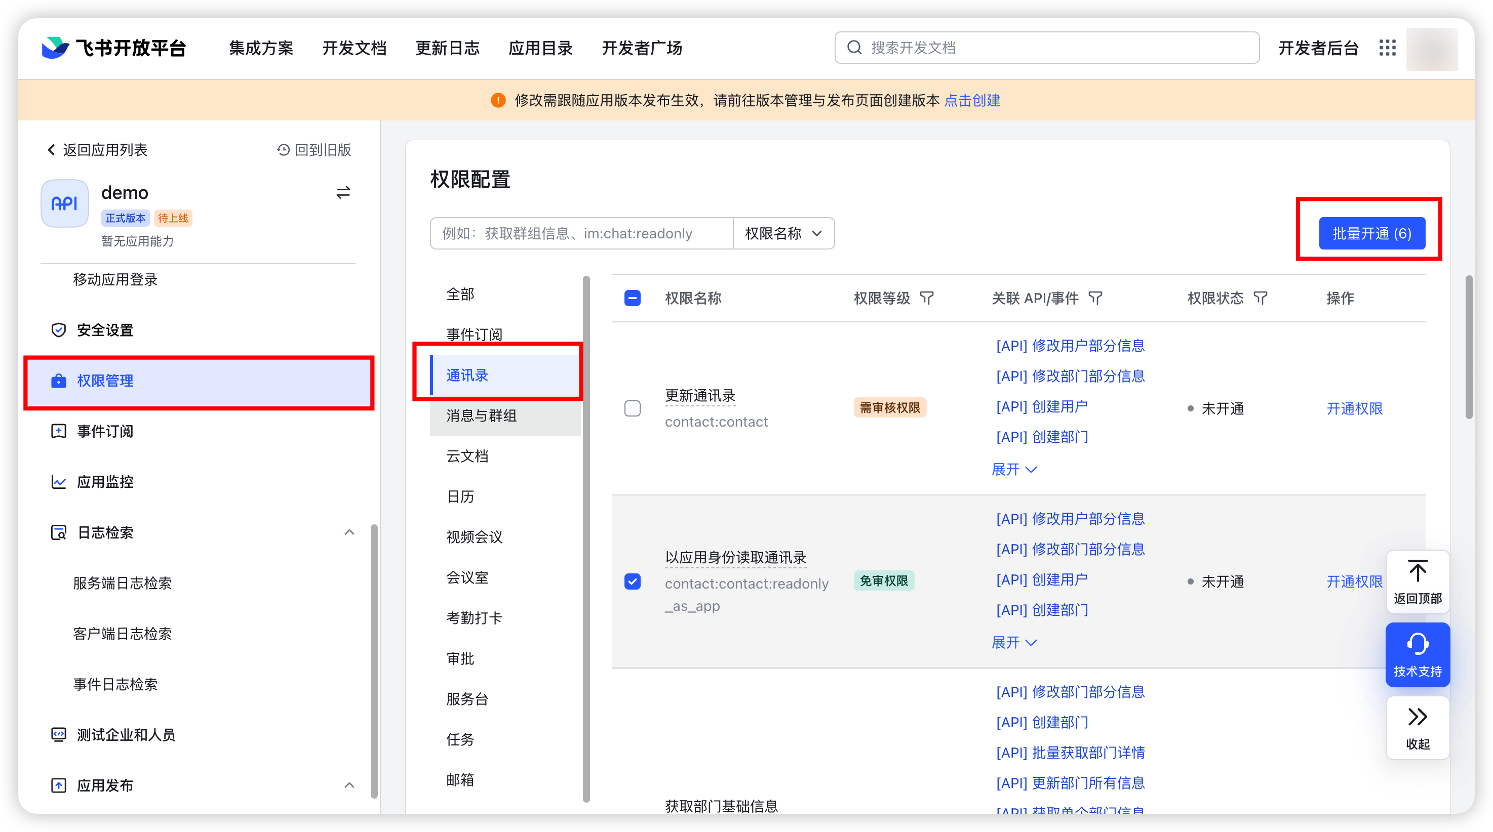
Task: Open 技术支持 headset button
Action: pos(1418,655)
